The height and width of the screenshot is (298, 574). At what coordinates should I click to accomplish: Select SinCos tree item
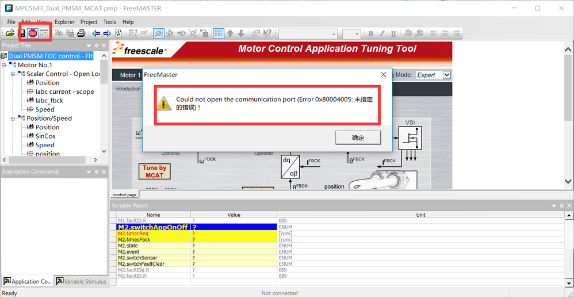click(x=45, y=136)
